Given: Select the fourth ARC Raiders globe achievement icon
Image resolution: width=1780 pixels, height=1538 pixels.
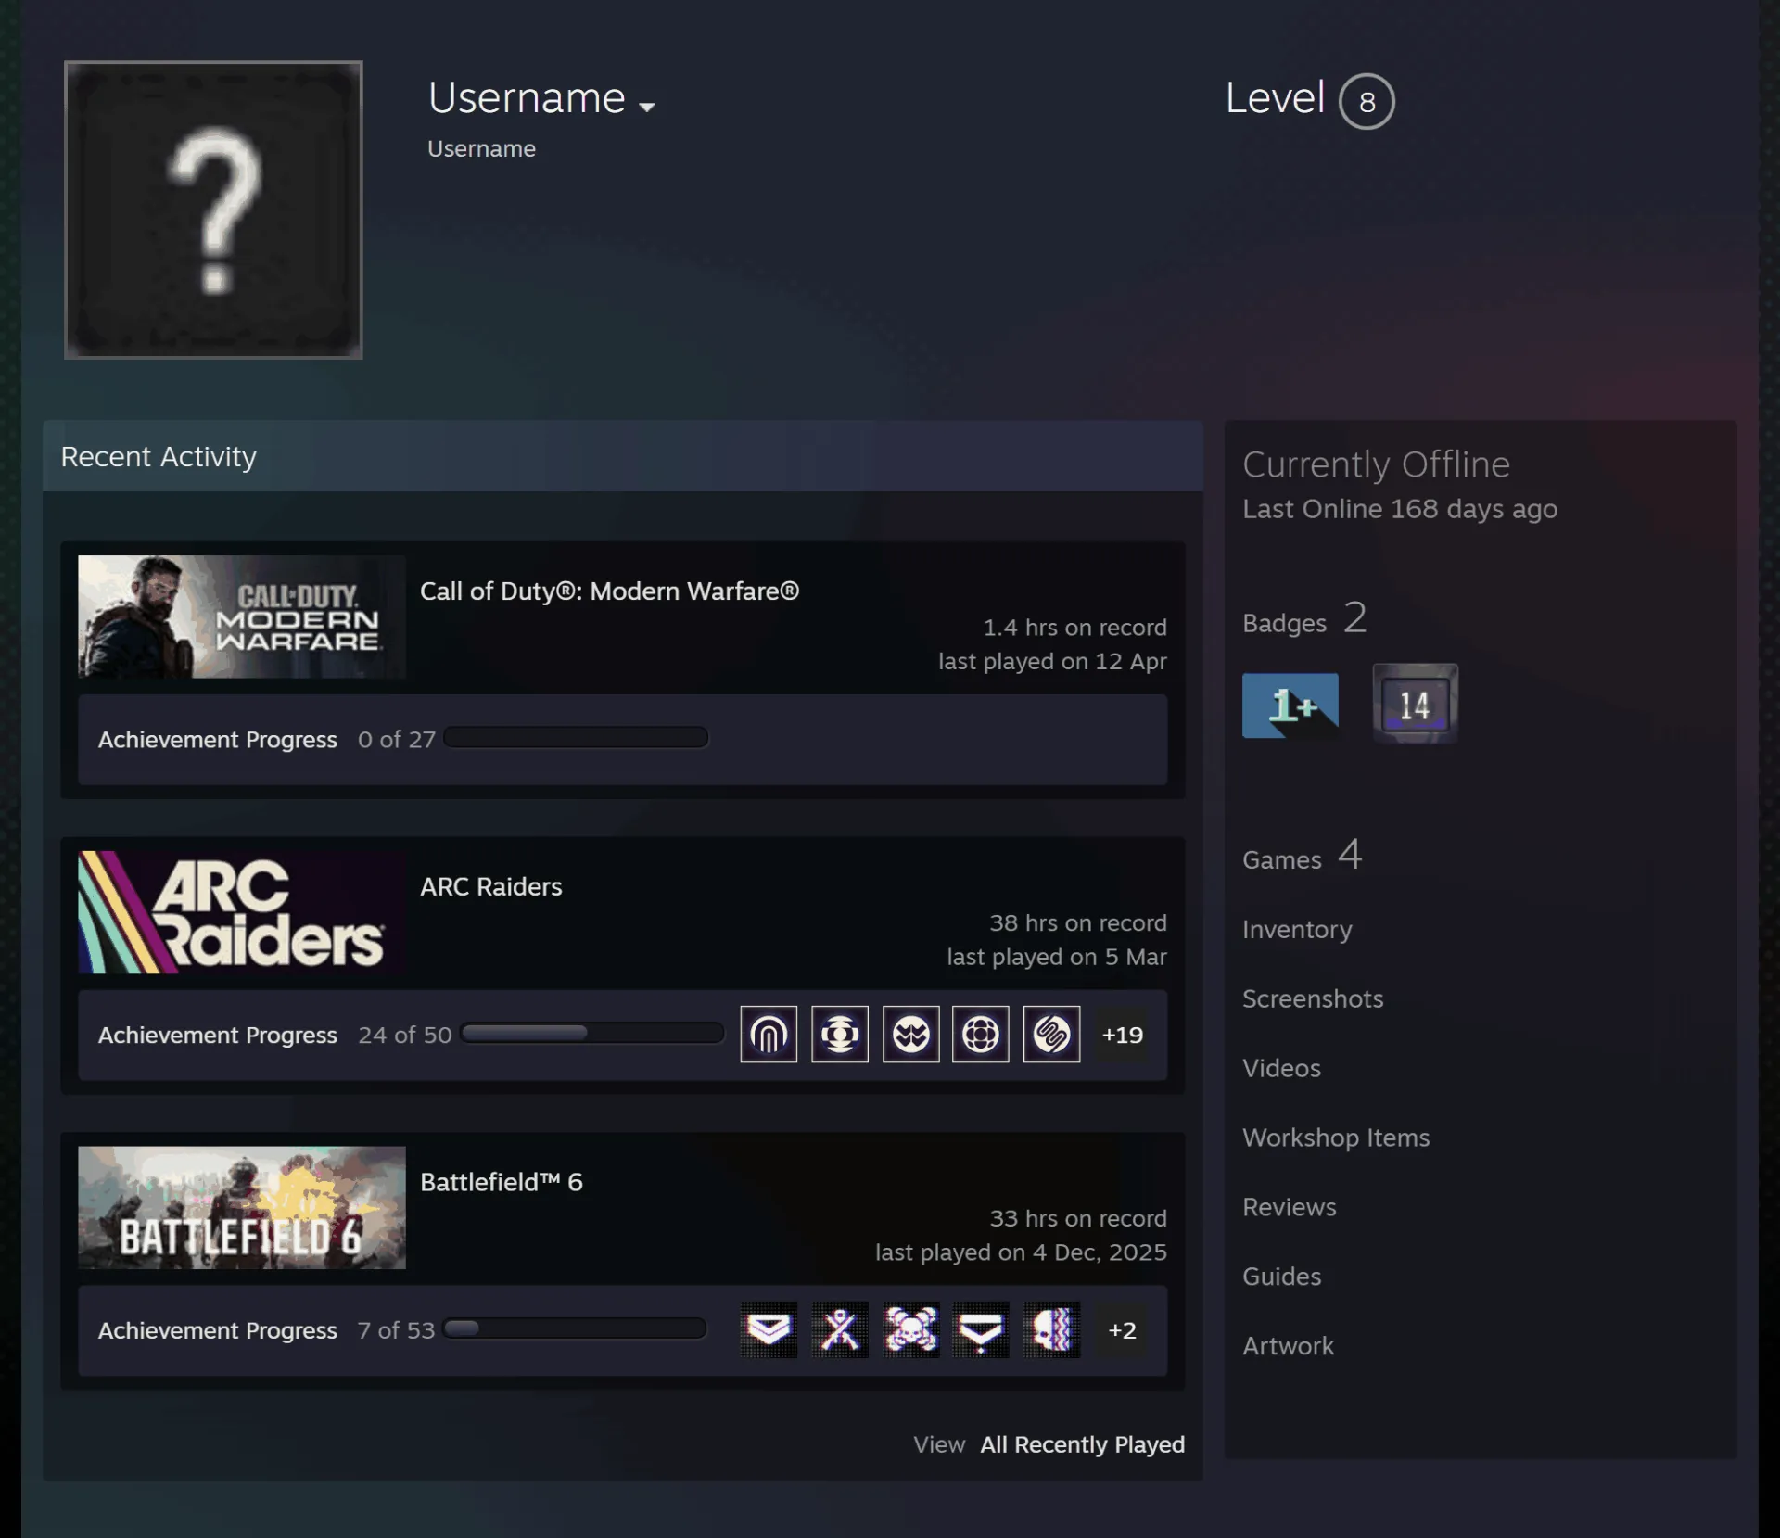Looking at the screenshot, I should pyautogui.click(x=981, y=1034).
